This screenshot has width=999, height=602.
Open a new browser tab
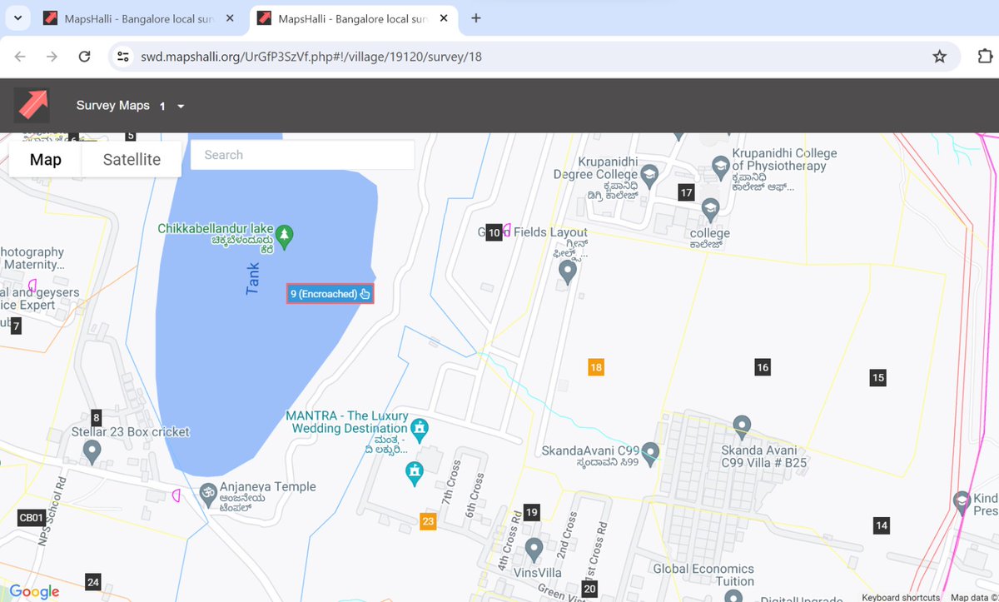pos(475,17)
